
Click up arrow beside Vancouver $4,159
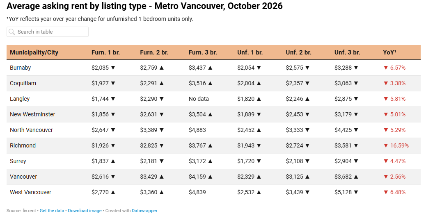tap(210, 177)
